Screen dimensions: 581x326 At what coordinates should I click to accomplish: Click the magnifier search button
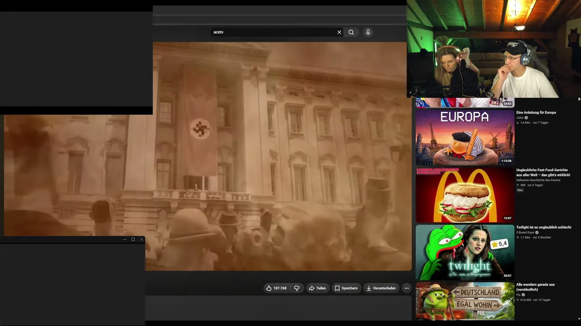click(x=351, y=32)
